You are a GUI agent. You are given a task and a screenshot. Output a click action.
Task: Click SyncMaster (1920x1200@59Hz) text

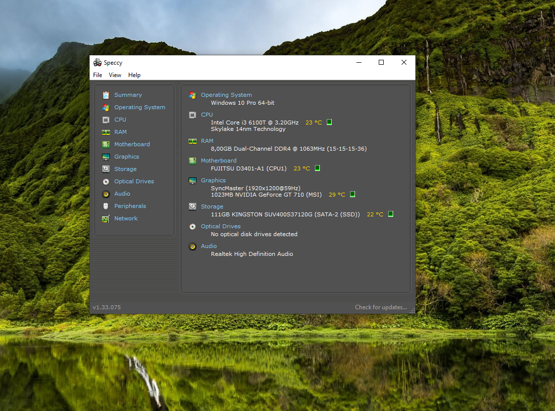[x=255, y=188]
